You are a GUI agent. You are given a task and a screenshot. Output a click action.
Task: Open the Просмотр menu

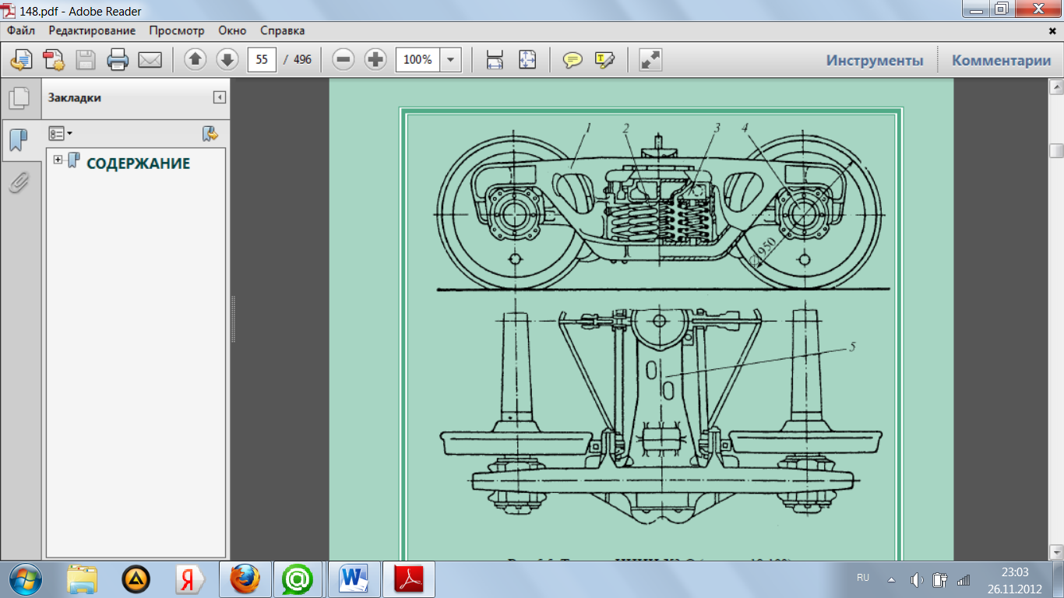(177, 30)
